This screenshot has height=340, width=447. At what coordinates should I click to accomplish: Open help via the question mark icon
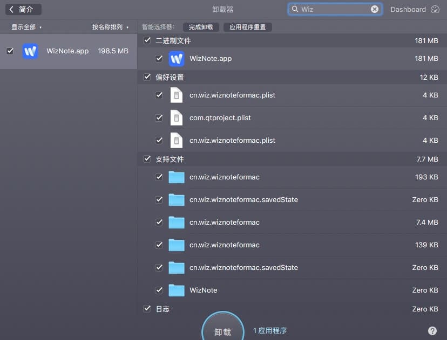432,330
